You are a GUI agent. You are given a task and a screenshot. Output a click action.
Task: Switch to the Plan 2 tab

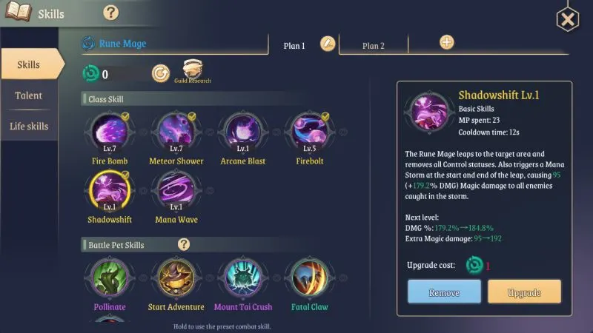[x=374, y=46]
